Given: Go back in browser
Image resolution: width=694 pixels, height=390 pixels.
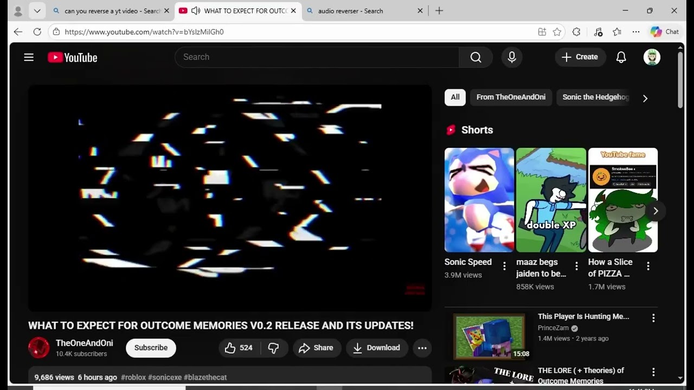Looking at the screenshot, I should 18,32.
